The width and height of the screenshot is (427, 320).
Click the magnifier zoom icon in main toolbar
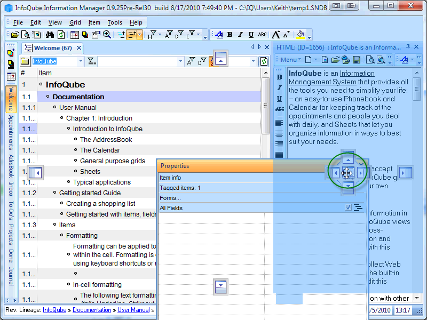[107, 35]
